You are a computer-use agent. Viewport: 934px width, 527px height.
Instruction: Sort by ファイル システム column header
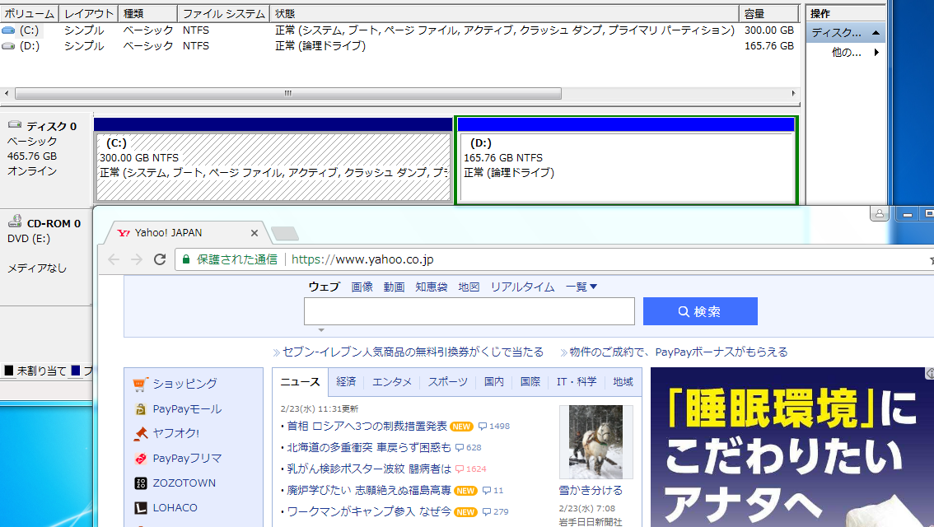(223, 13)
